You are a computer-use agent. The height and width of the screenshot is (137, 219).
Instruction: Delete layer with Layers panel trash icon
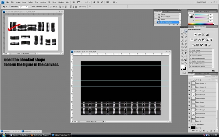[x=215, y=131]
